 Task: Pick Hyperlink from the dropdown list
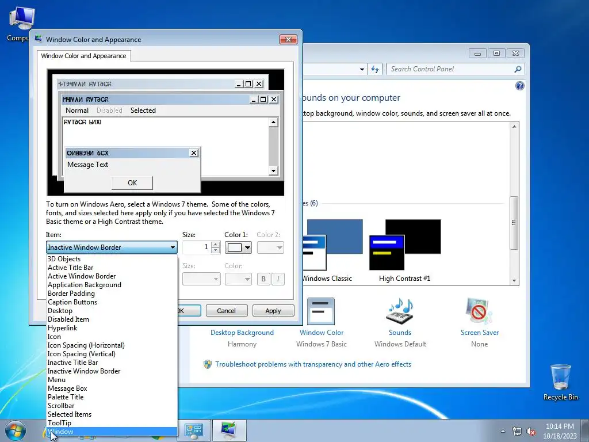point(112,327)
